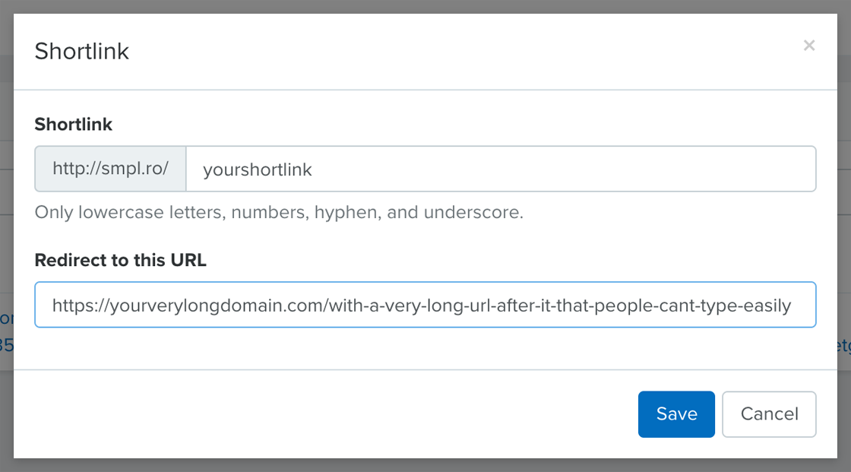
Task: Click empty header area beside the title
Action: 461,52
